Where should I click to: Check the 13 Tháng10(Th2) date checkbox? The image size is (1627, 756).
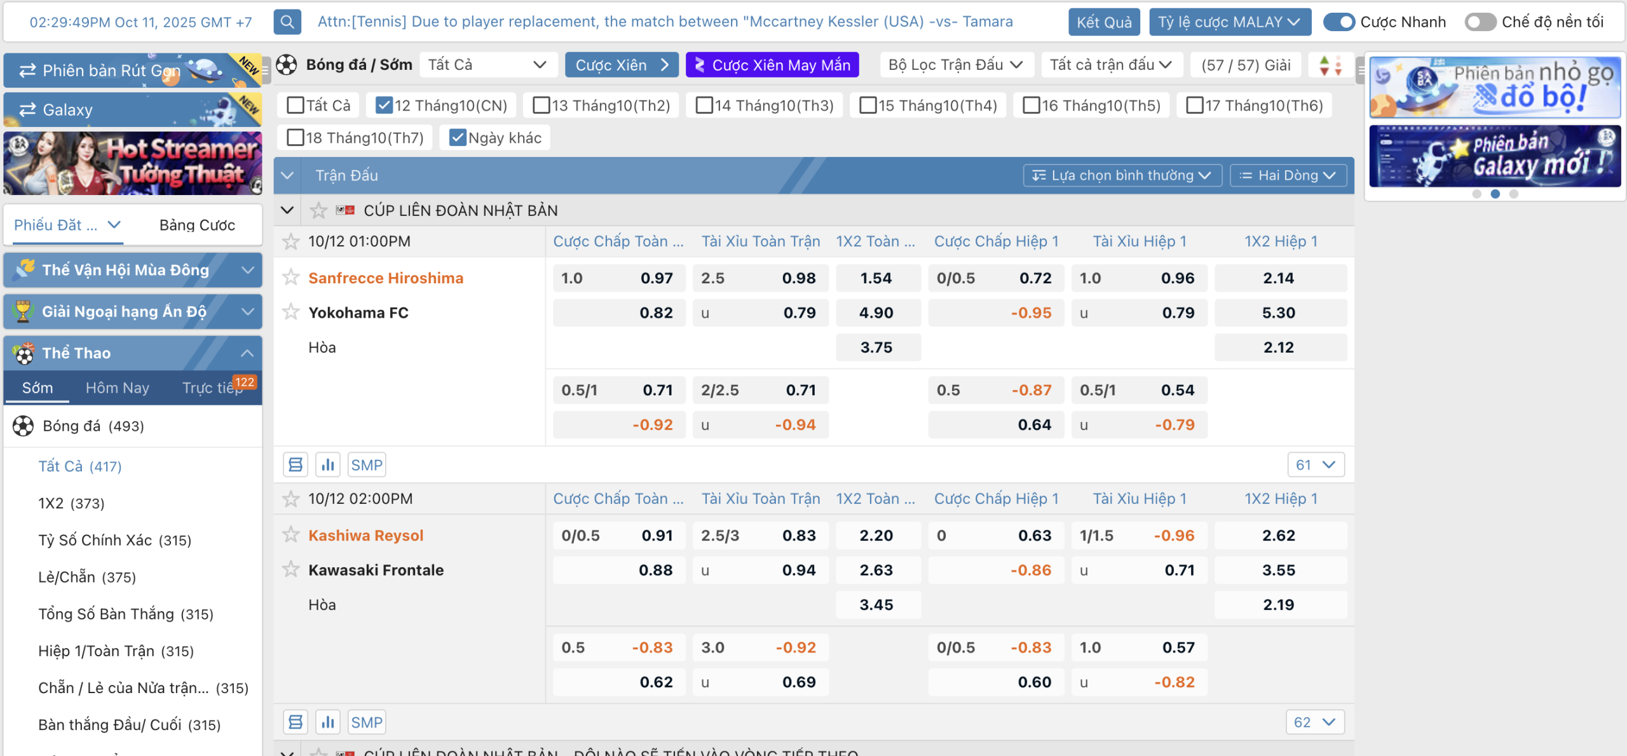pos(541,105)
